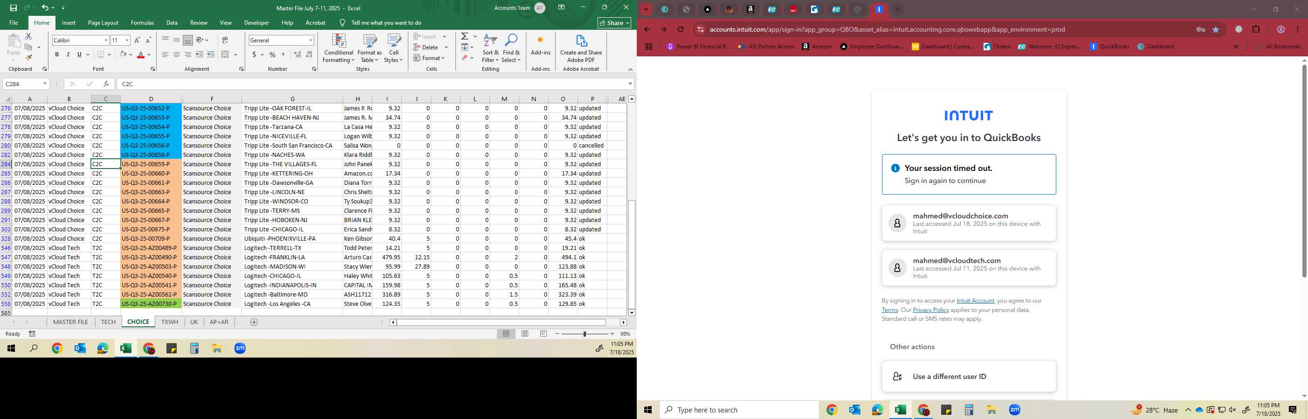Open the General number format dropdown

pyautogui.click(x=310, y=40)
